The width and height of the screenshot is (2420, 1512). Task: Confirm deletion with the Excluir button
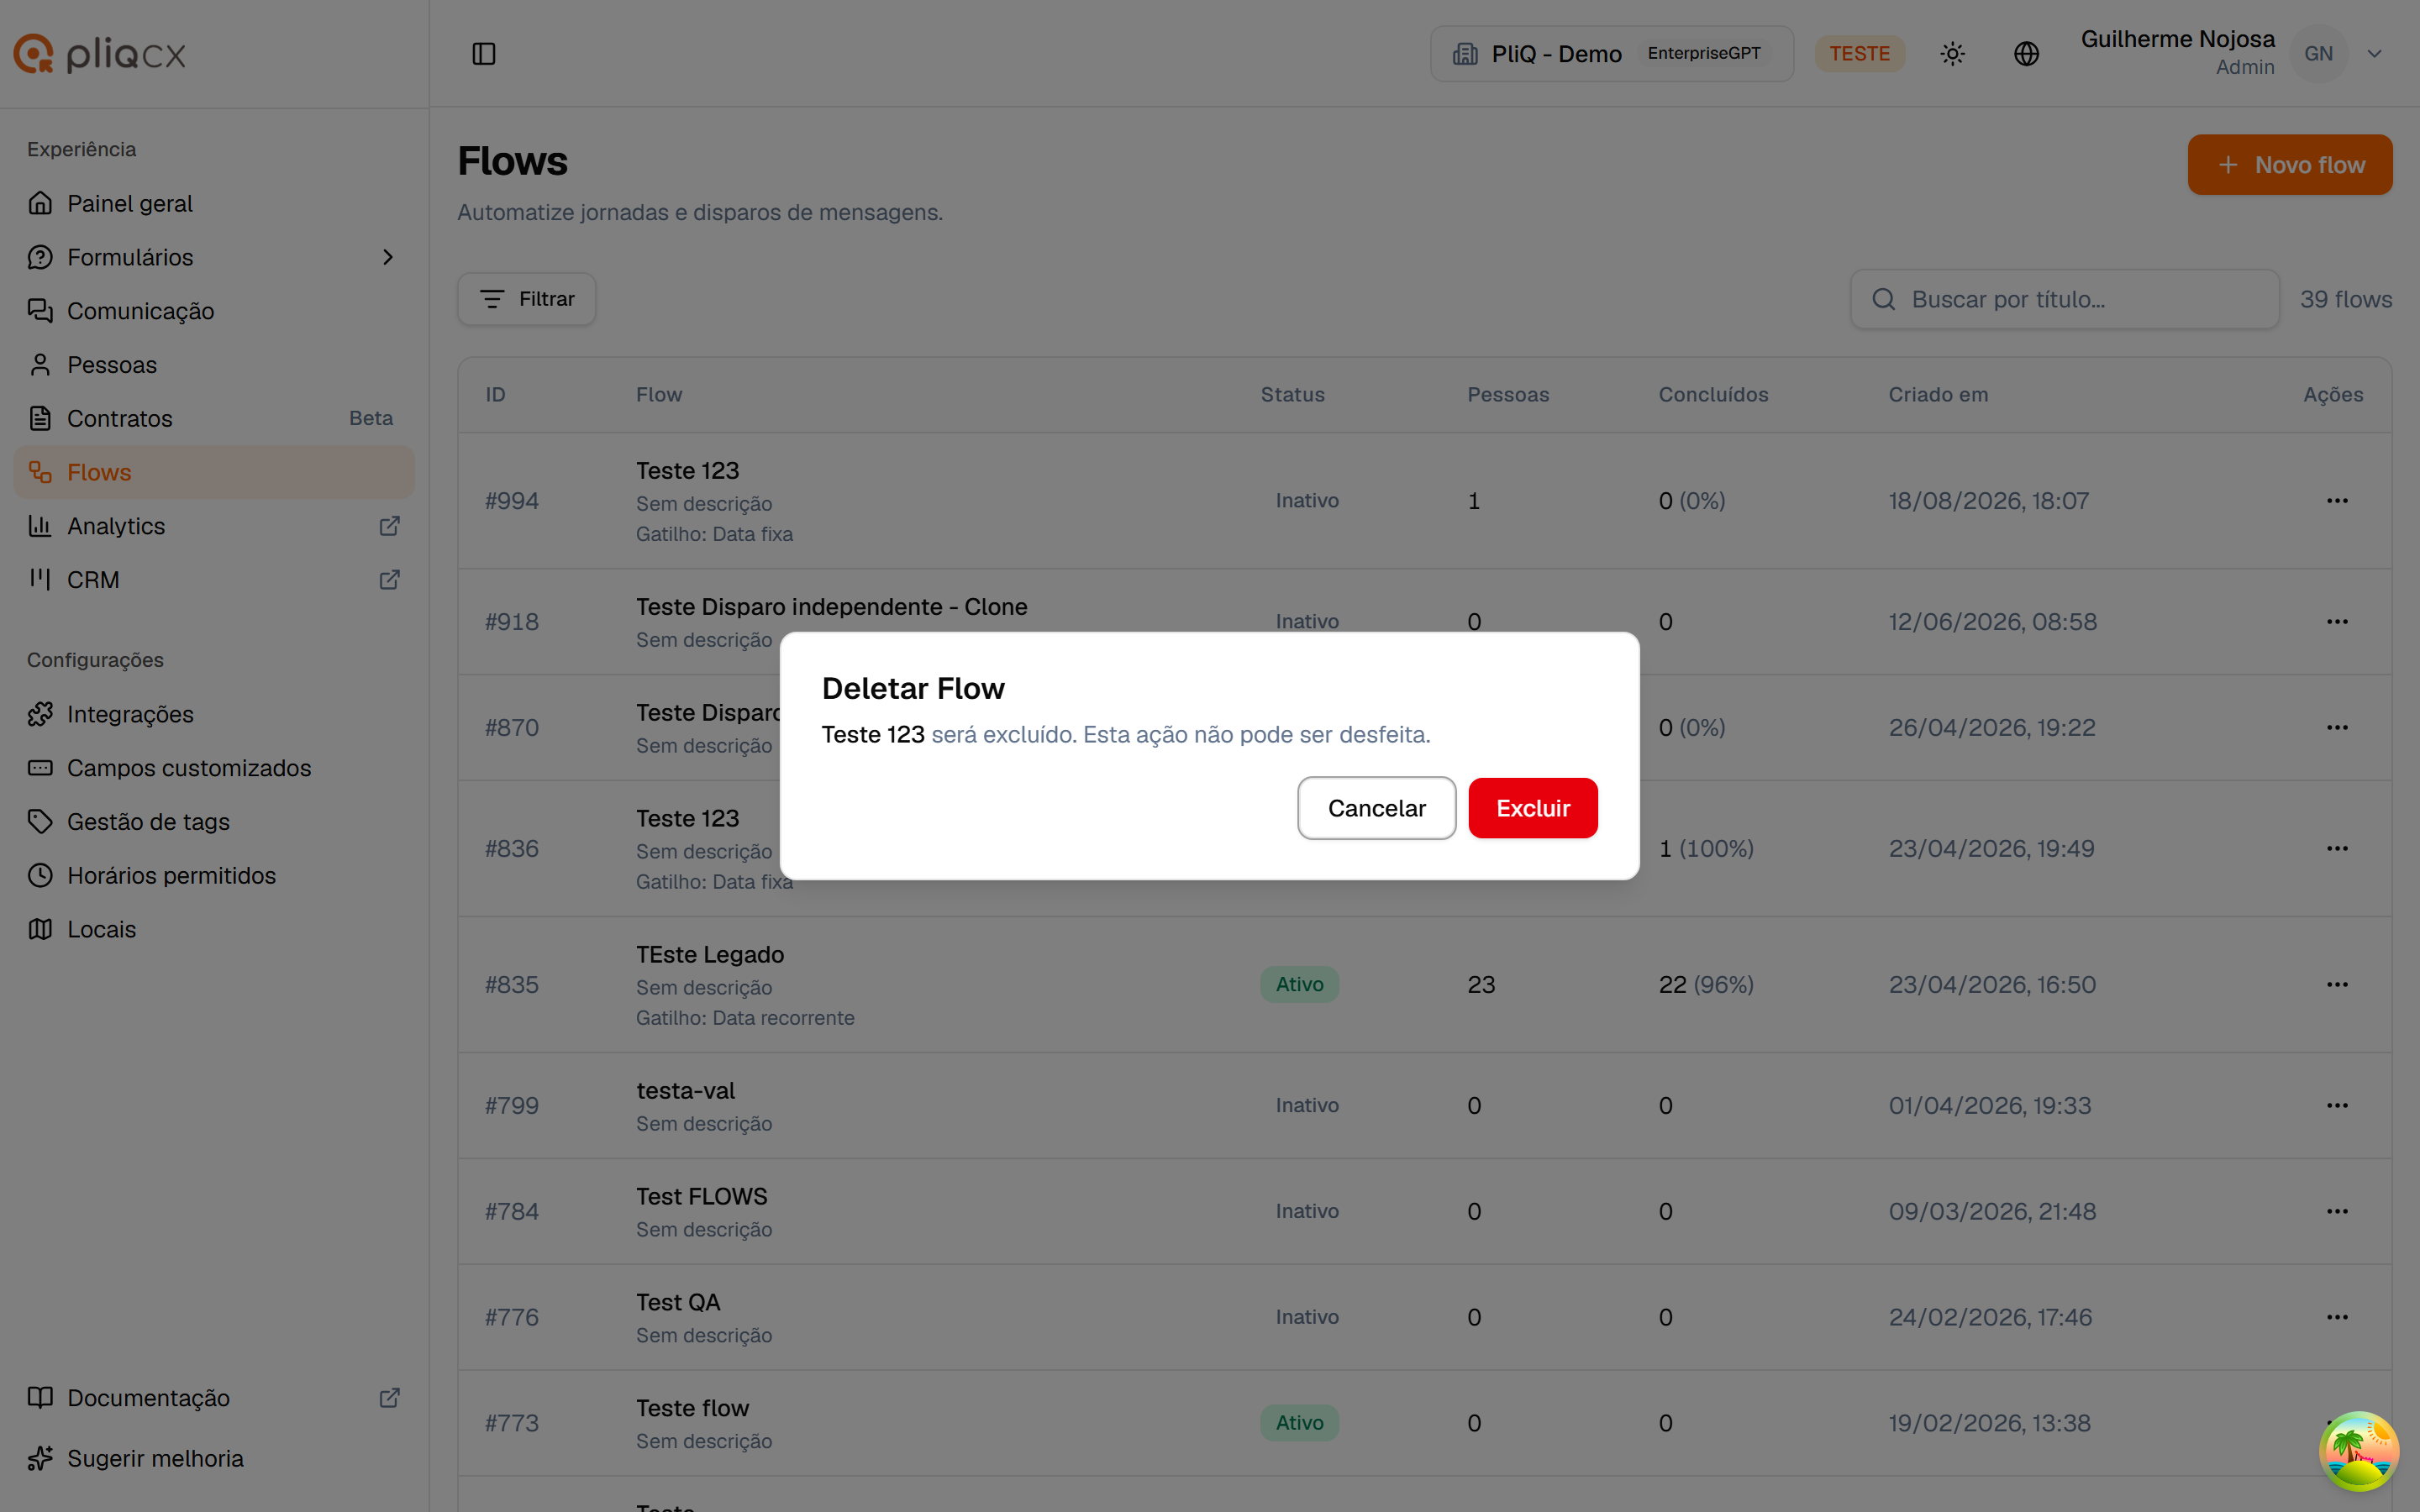[1532, 808]
